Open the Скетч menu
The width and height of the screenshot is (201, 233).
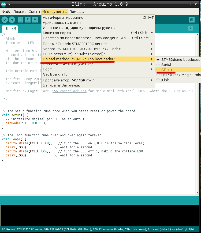[34, 12]
